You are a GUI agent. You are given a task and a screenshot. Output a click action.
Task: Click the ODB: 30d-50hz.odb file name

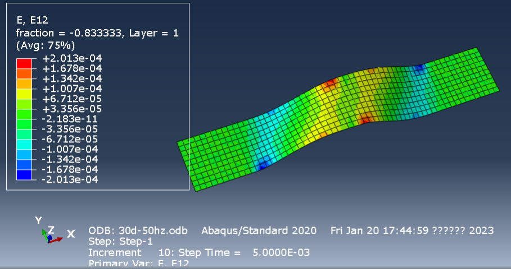138,231
